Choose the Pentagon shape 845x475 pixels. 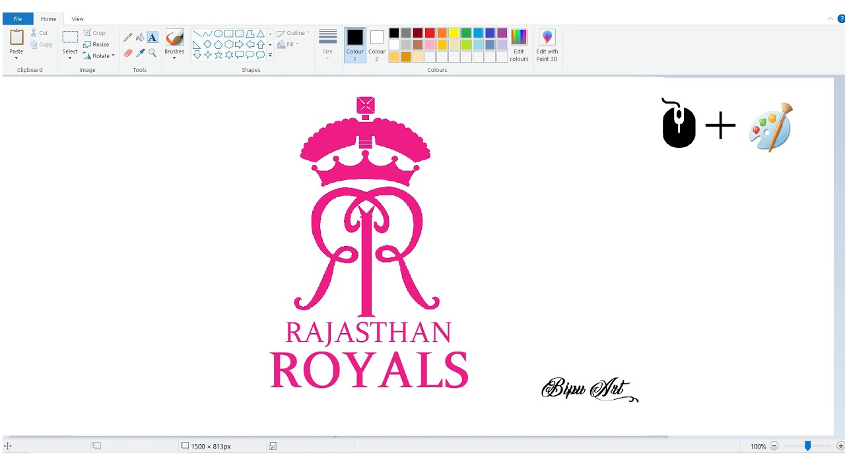pyautogui.click(x=218, y=45)
